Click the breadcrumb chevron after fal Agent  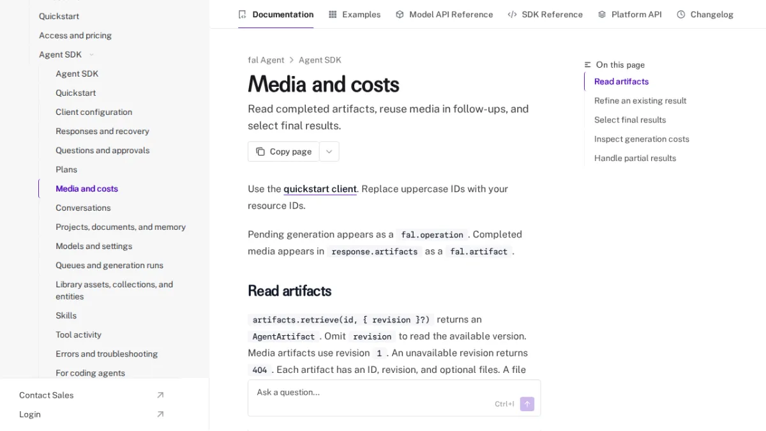292,60
